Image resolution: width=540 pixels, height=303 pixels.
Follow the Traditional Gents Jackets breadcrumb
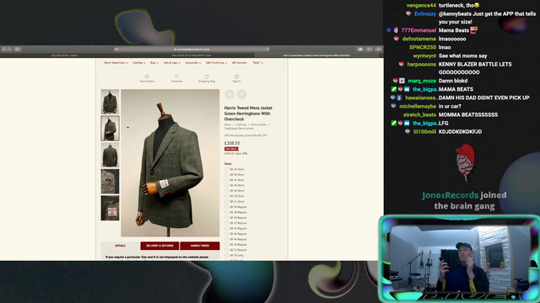[239, 129]
